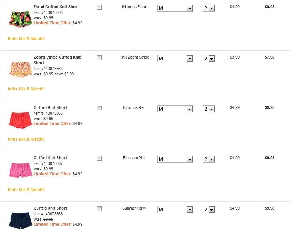This screenshot has width=298, height=237.
Task: Click the Zebra Stripe short product image
Action: point(20,69)
